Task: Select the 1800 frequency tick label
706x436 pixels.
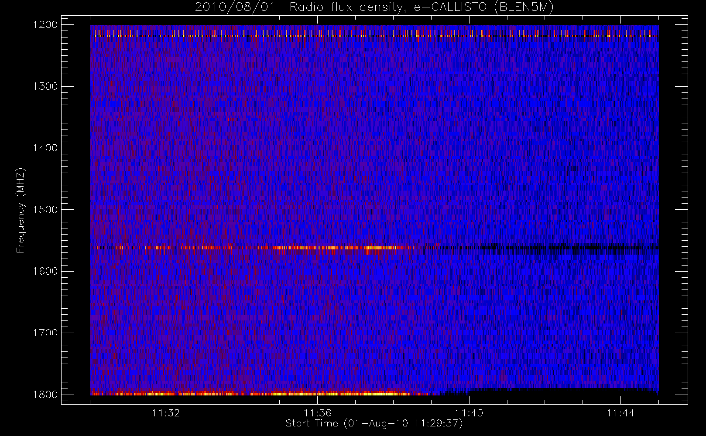Action: pyautogui.click(x=45, y=395)
